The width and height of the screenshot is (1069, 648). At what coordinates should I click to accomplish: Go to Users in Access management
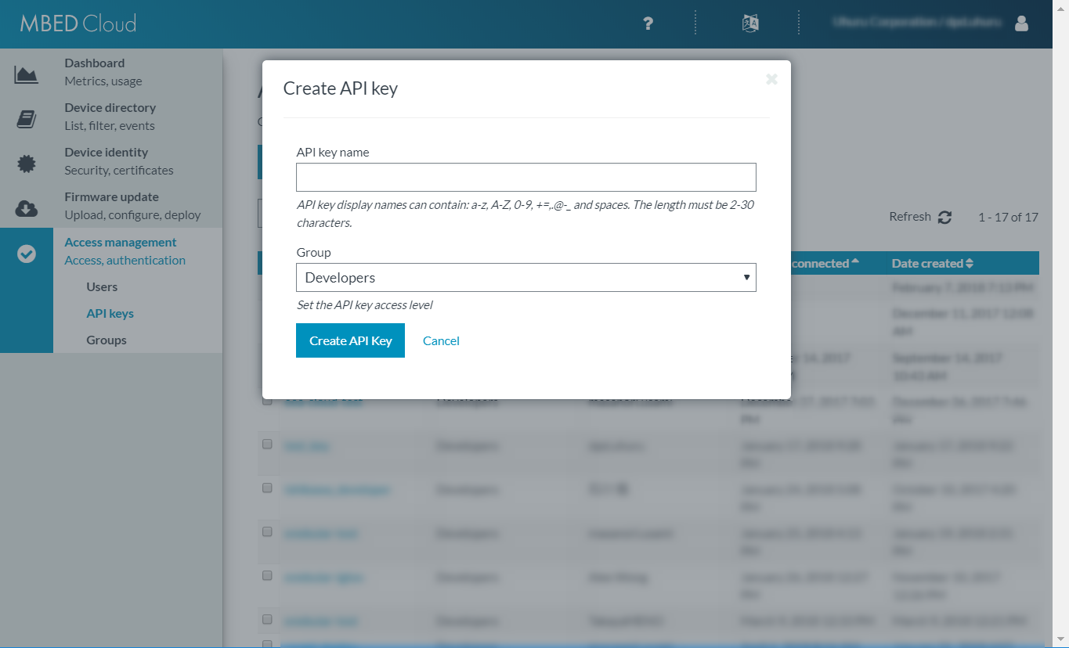point(102,287)
